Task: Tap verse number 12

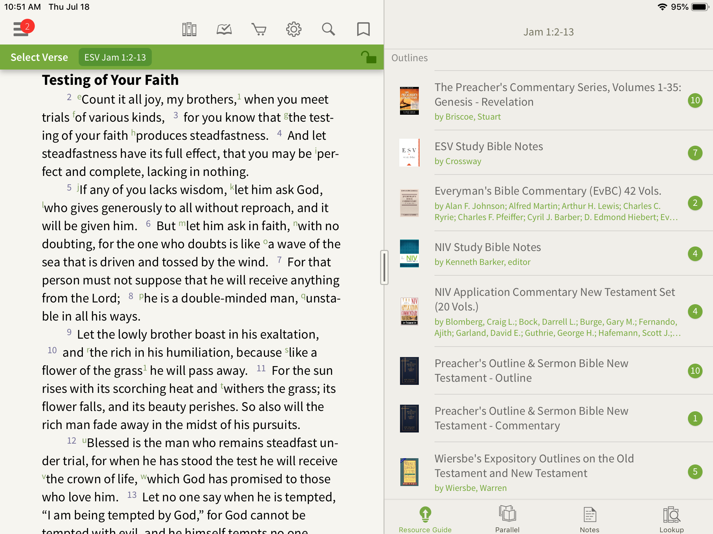Action: point(71,441)
